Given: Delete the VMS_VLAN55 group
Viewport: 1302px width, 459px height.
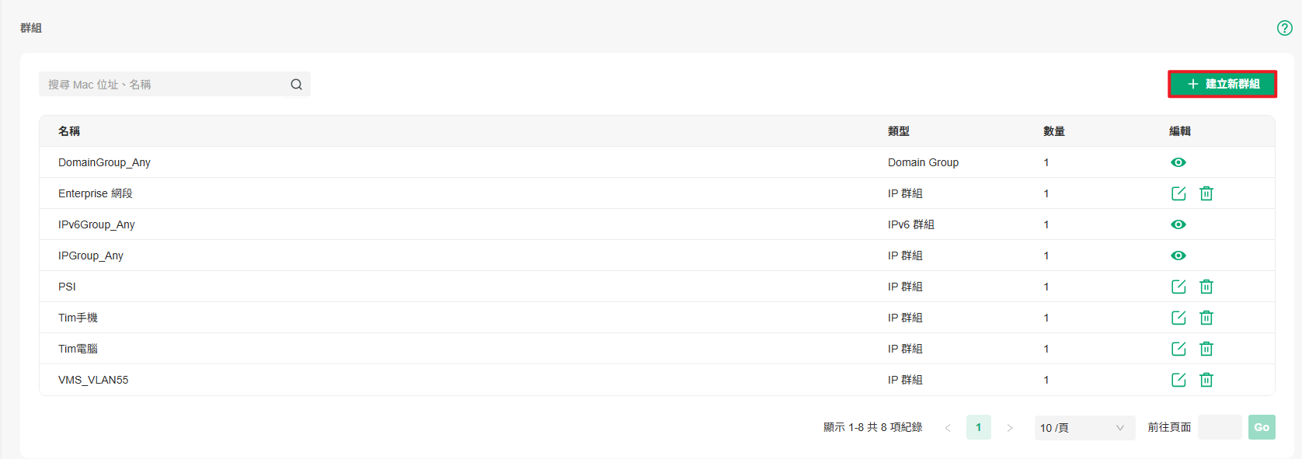Looking at the screenshot, I should click(1206, 380).
